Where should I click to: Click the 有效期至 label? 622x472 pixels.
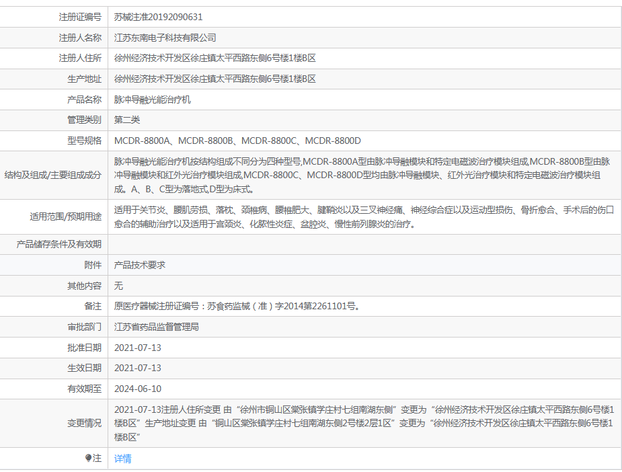click(x=85, y=389)
